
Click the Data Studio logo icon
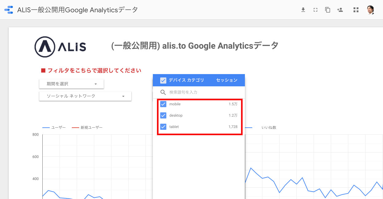click(9, 10)
